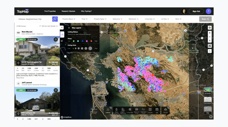Click the largest Living Area legend circle

(x=90, y=48)
